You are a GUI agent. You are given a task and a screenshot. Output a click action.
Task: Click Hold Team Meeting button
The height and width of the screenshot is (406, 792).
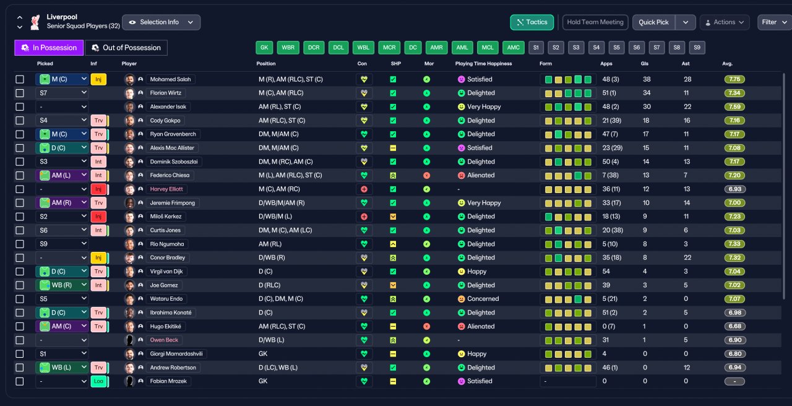[595, 22]
